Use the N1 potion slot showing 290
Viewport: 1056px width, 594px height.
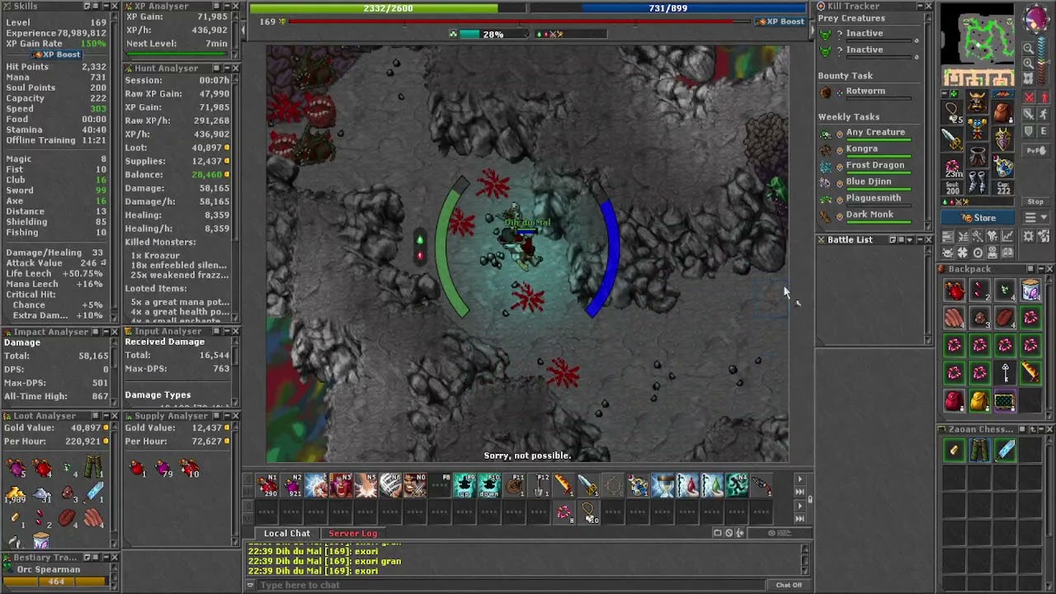coord(268,486)
